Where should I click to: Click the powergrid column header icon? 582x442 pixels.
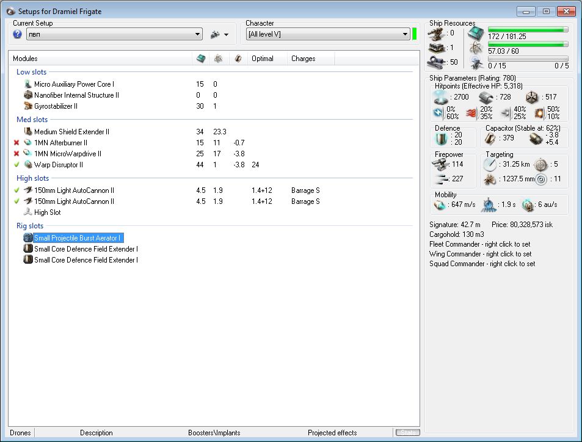218,58
